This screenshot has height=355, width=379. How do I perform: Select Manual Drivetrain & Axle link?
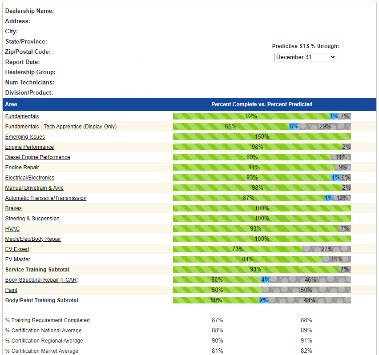(x=34, y=188)
